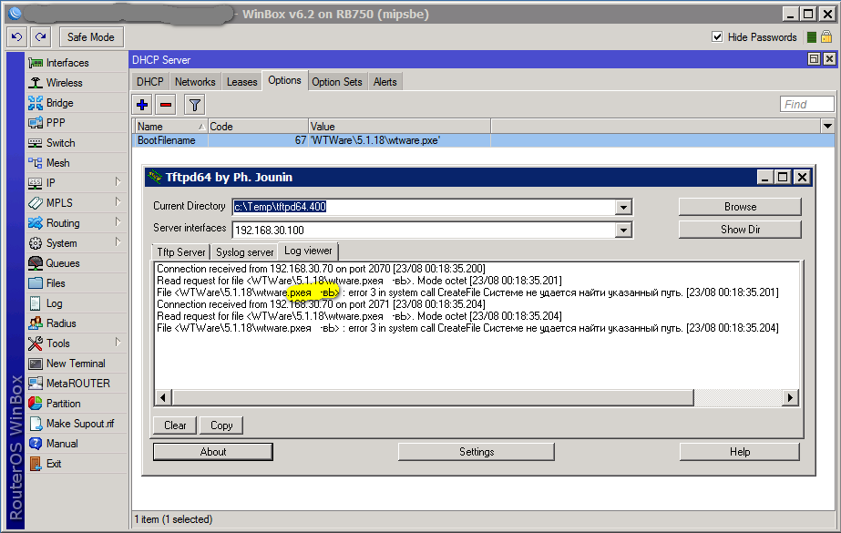Expand the Server interfaces dropdown
The image size is (841, 533).
coord(623,231)
